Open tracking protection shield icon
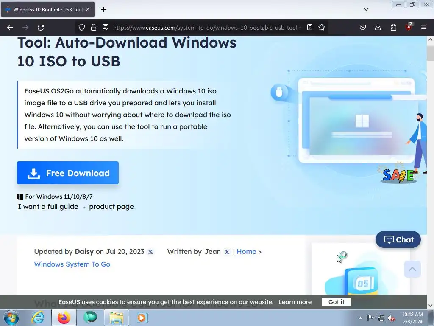Viewport: 434px width, 326px height. click(x=82, y=27)
